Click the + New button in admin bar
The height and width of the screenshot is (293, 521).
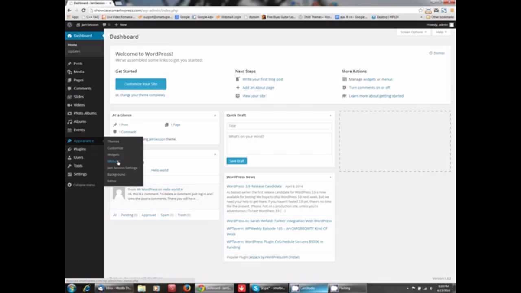121,24
